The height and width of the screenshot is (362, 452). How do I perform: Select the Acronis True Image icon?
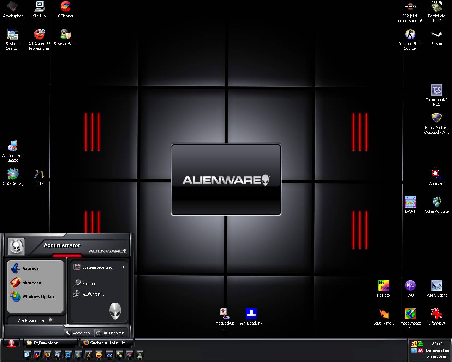(x=13, y=151)
